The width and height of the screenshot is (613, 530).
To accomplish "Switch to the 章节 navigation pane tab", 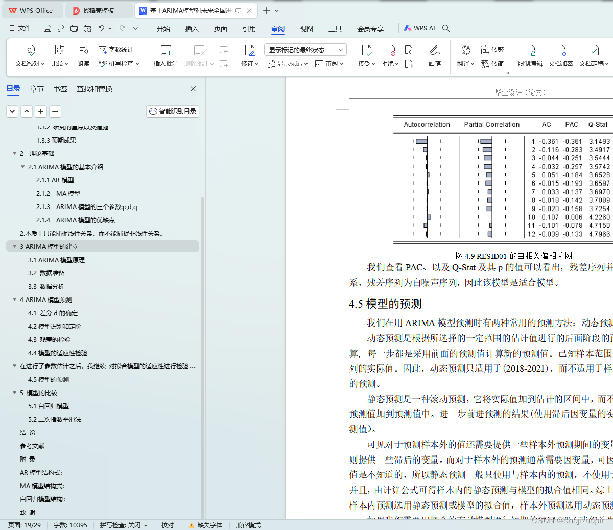I will click(x=37, y=89).
